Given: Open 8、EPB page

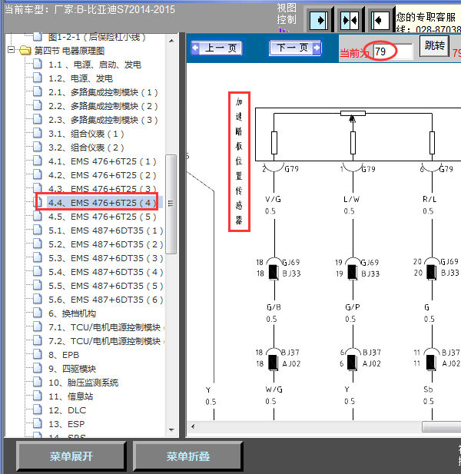Looking at the screenshot, I should [x=64, y=355].
